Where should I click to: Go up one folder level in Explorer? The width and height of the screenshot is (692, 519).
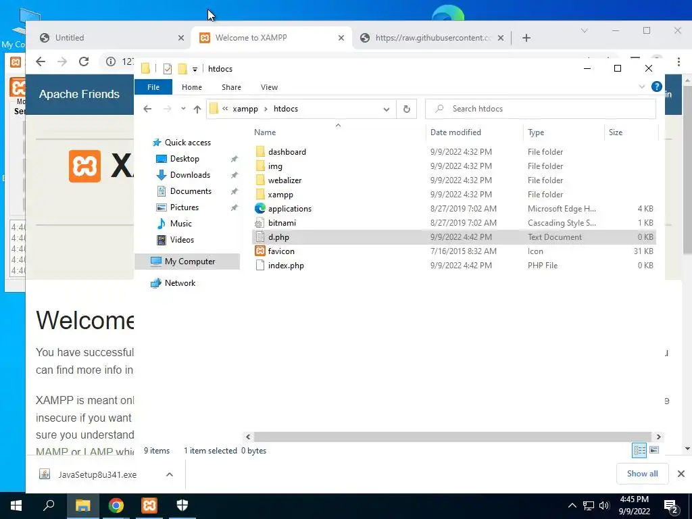(197, 109)
